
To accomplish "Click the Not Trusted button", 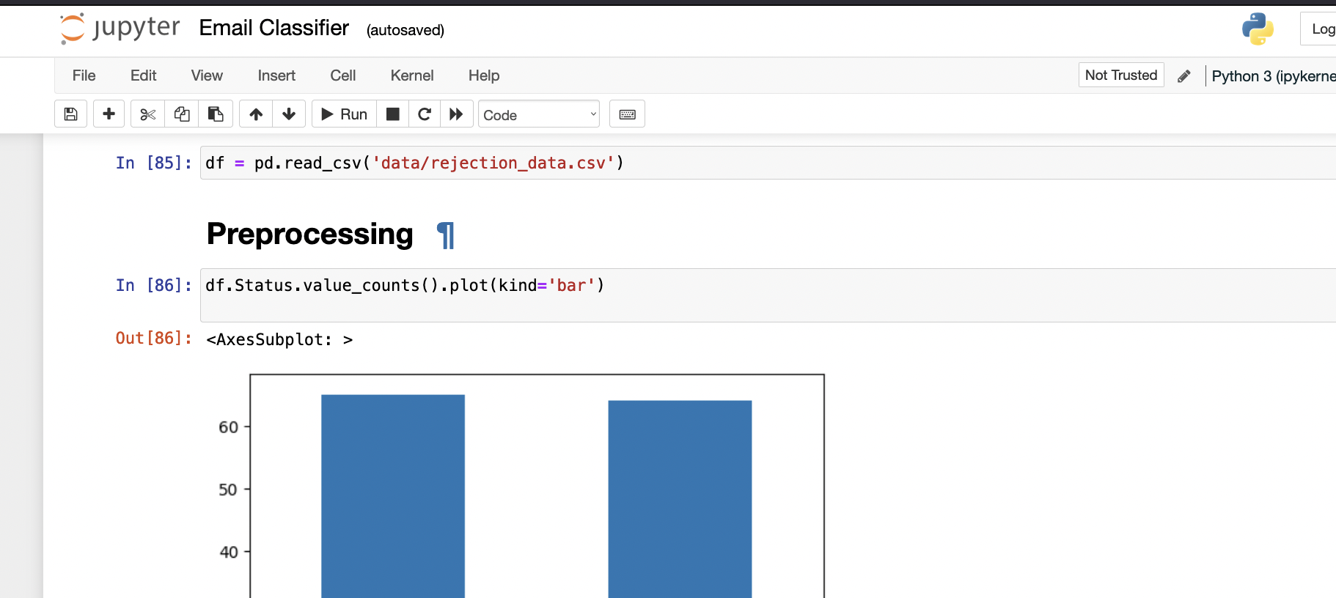I will click(x=1121, y=75).
